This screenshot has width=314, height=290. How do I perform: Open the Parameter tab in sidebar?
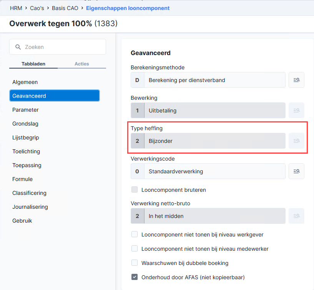(25, 110)
